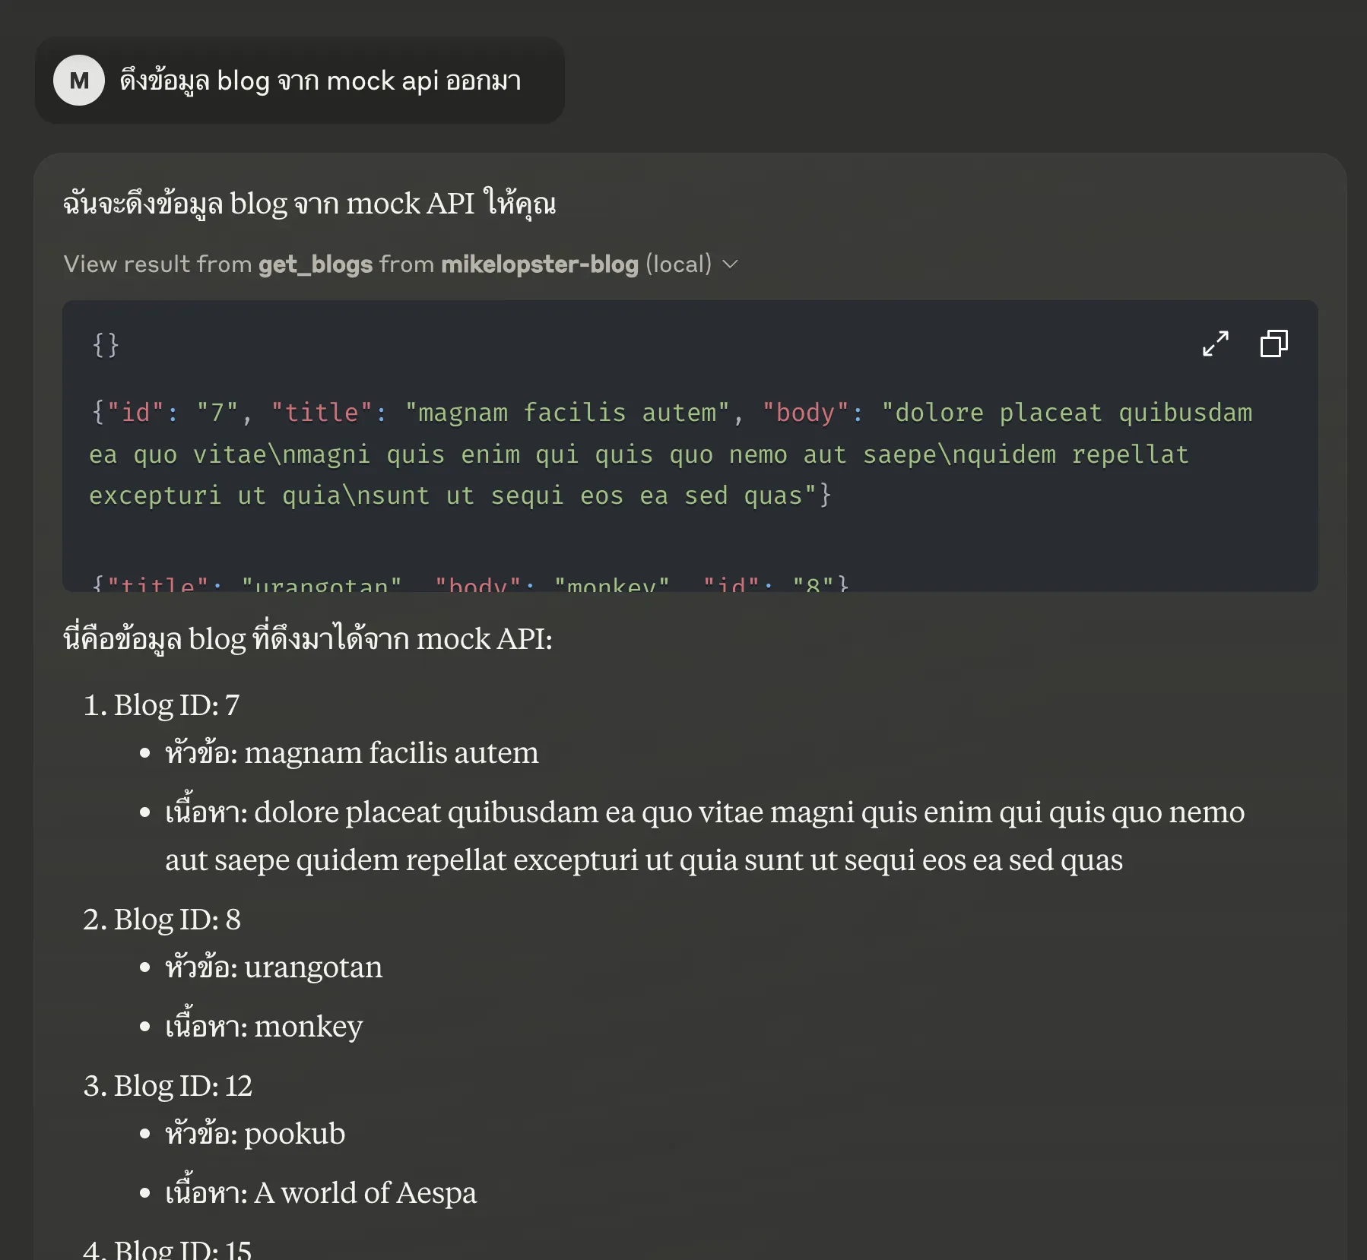
Task: Click the "pookub" title bullet
Action: (255, 1134)
